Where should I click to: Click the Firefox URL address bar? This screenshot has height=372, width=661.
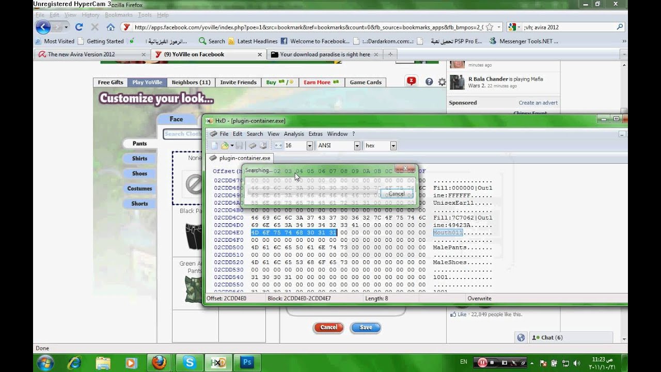click(x=309, y=27)
